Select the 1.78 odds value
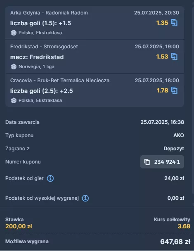The height and width of the screenshot is (251, 194). tap(162, 90)
